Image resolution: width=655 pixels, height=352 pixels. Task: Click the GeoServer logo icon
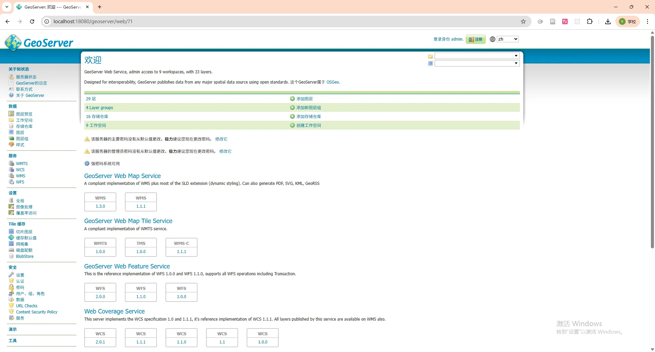(13, 43)
